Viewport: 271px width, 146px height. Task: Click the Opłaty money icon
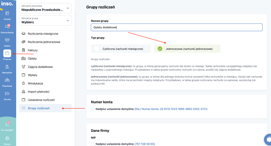(23, 58)
